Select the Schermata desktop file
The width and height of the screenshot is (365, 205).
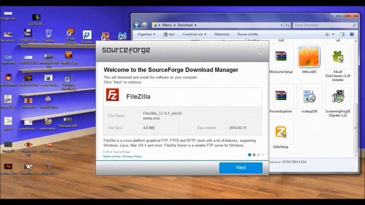coord(29,170)
